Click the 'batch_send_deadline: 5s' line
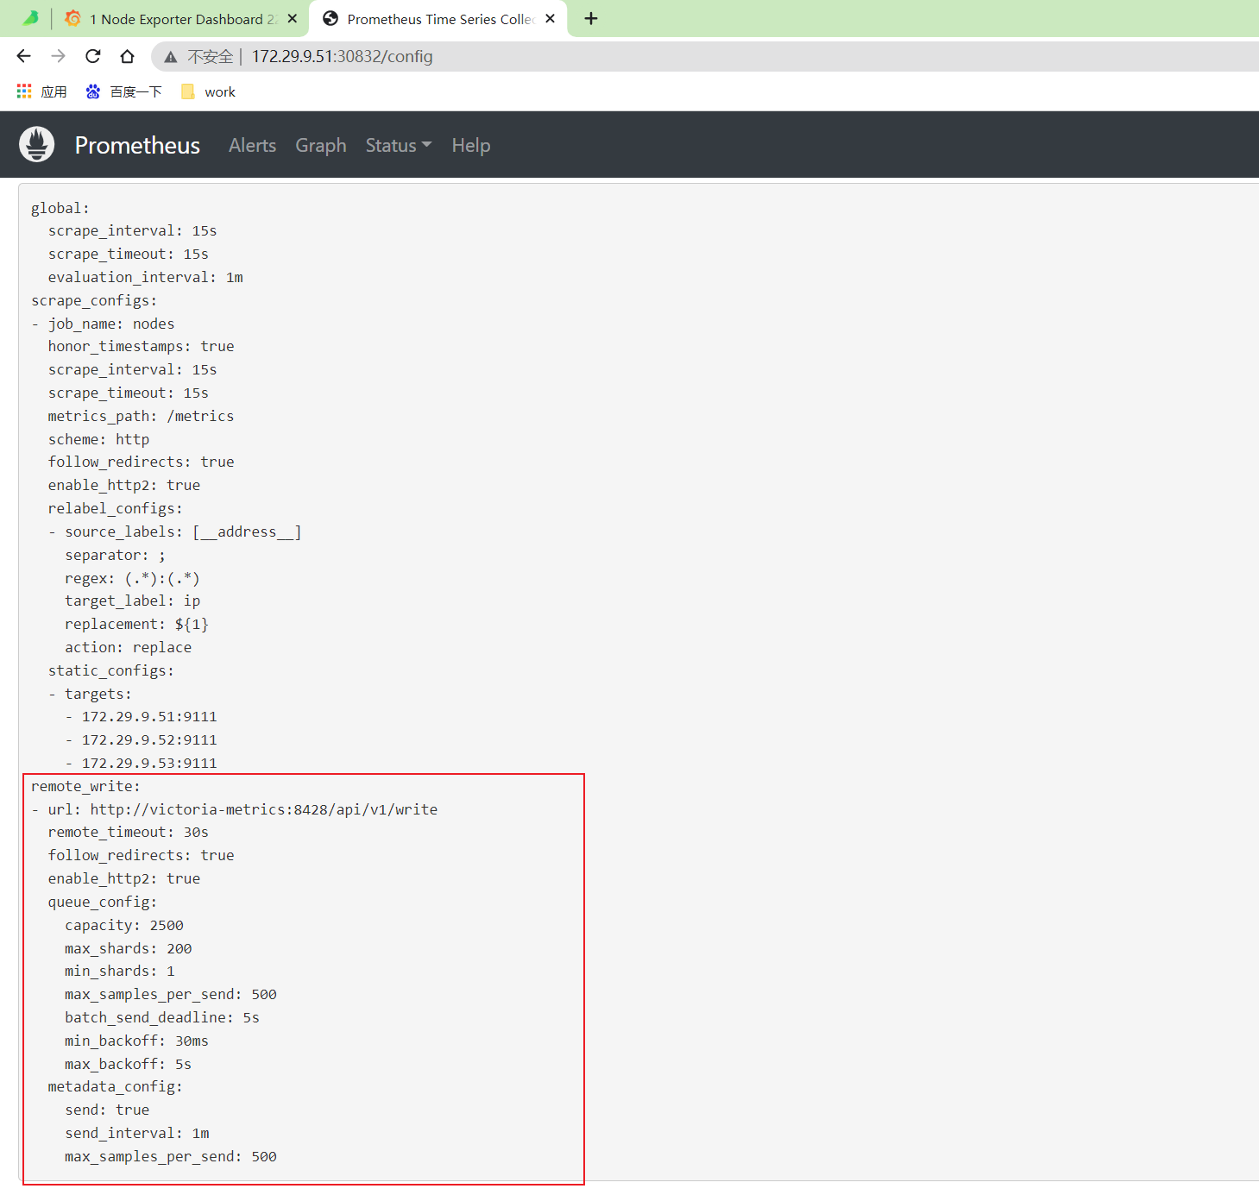The width and height of the screenshot is (1259, 1195). pos(162,1017)
